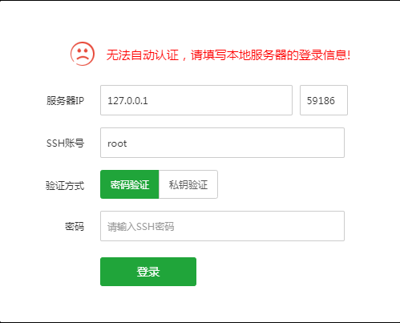
Task: Click the SSH password input box
Action: pyautogui.click(x=222, y=226)
